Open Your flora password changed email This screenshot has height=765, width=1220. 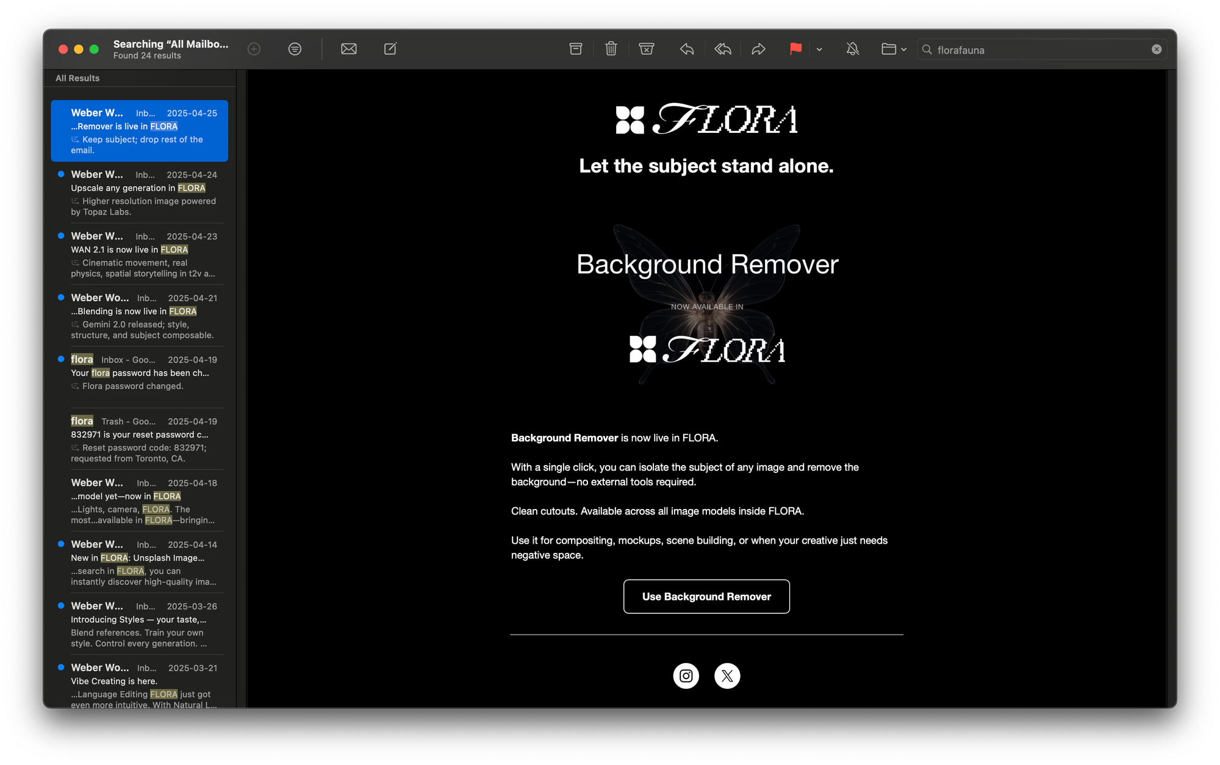[x=140, y=377]
